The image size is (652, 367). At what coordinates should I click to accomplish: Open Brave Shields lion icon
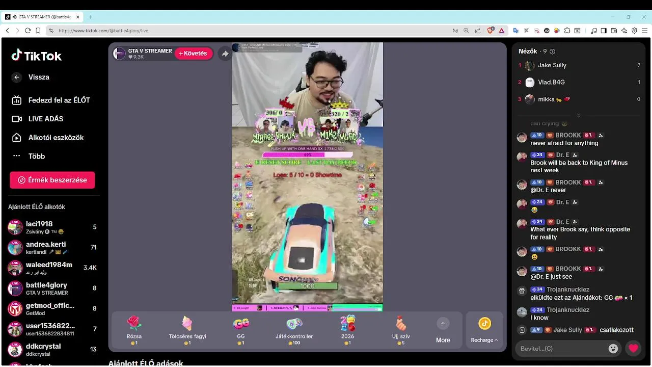(491, 31)
